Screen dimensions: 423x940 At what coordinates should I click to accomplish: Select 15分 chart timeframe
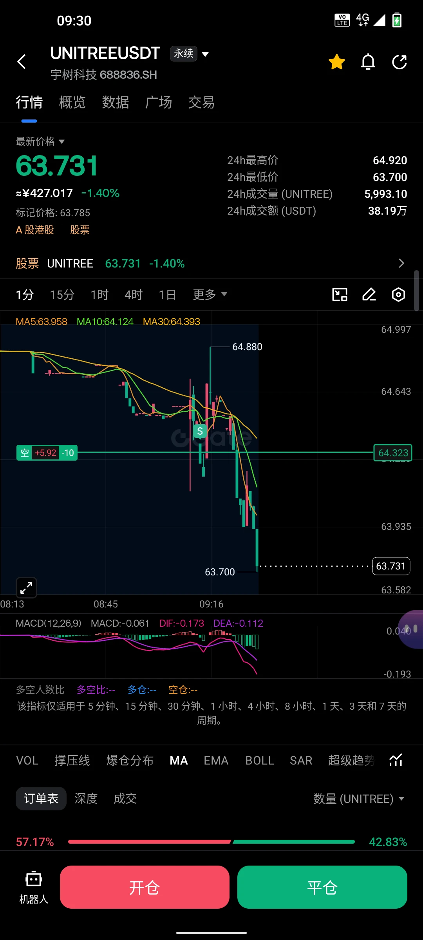(x=62, y=295)
